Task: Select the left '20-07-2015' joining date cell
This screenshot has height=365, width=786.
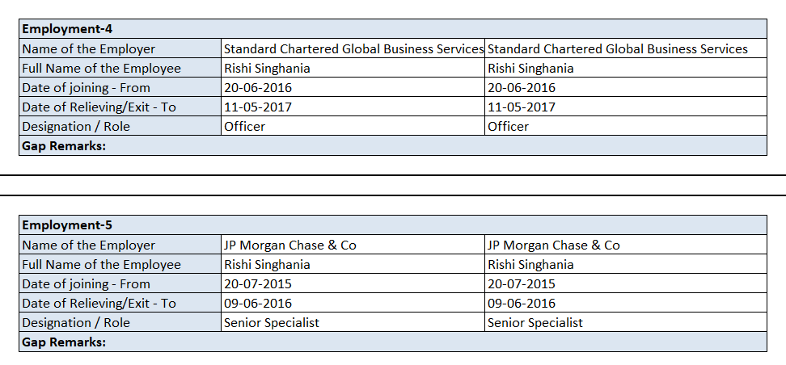Action: point(258,283)
